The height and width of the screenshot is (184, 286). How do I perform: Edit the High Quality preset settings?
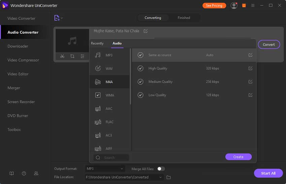point(250,68)
